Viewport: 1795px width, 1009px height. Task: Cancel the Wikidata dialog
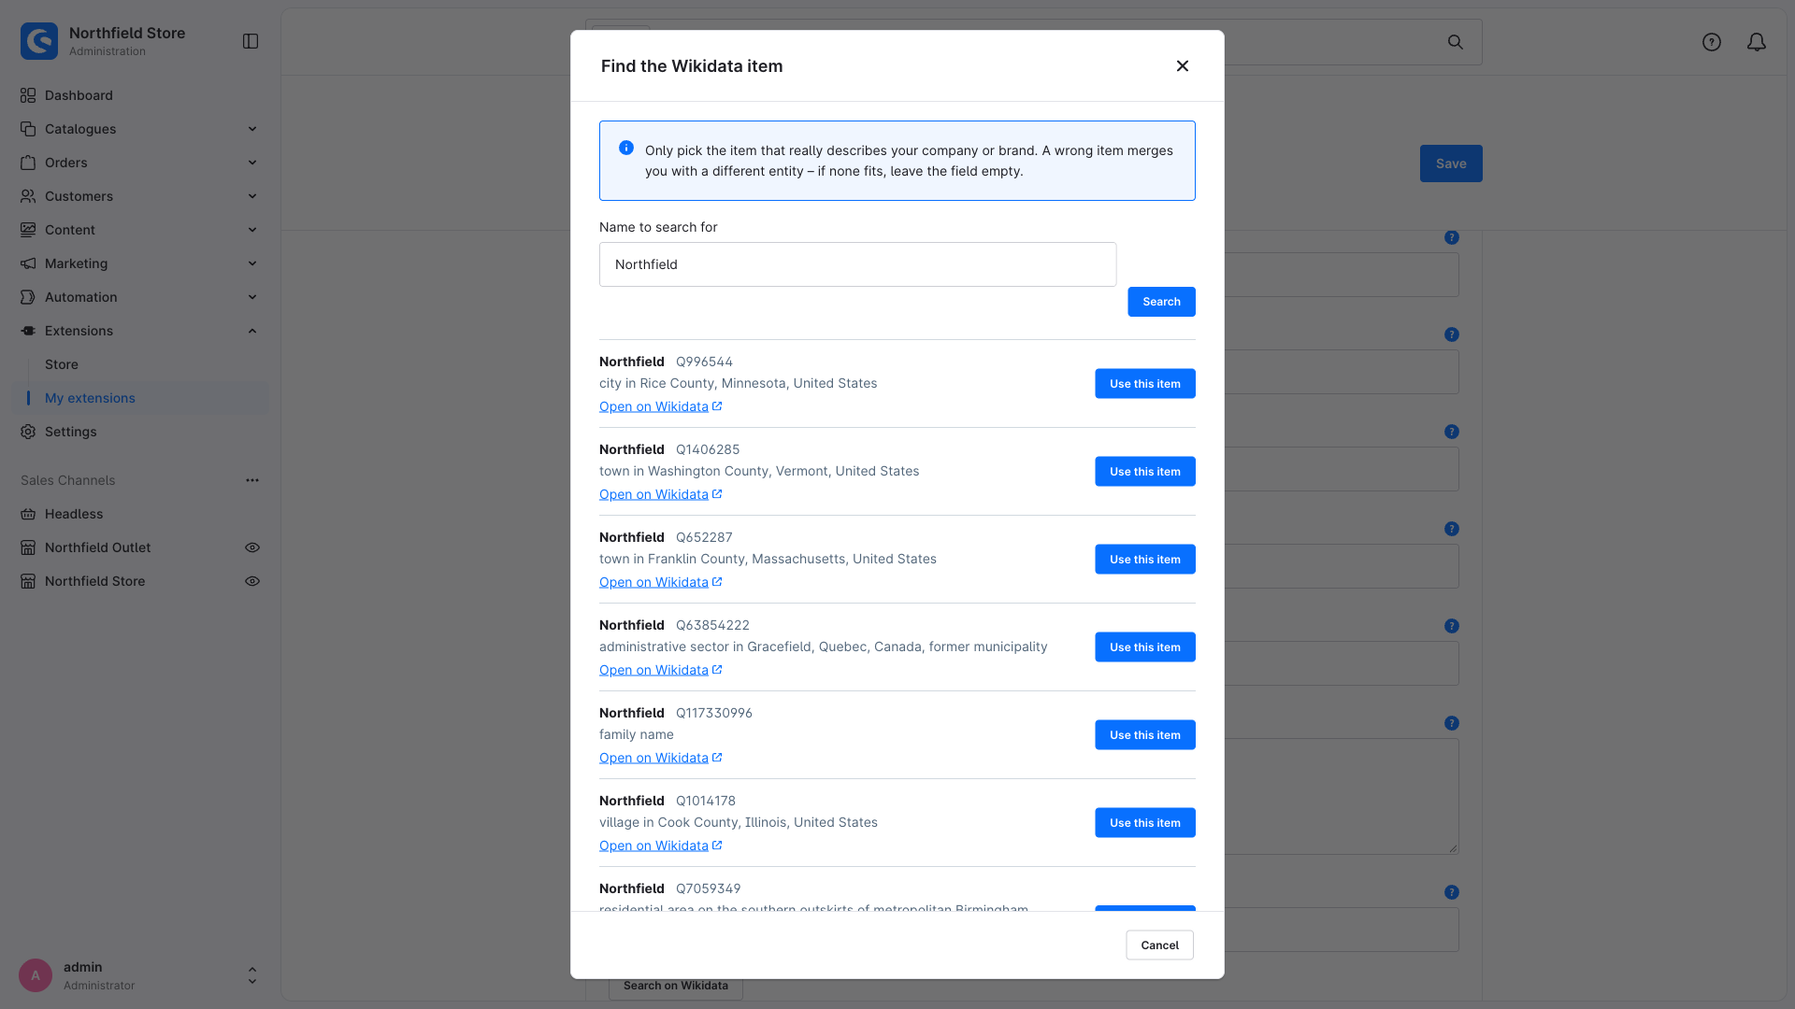tap(1159, 945)
